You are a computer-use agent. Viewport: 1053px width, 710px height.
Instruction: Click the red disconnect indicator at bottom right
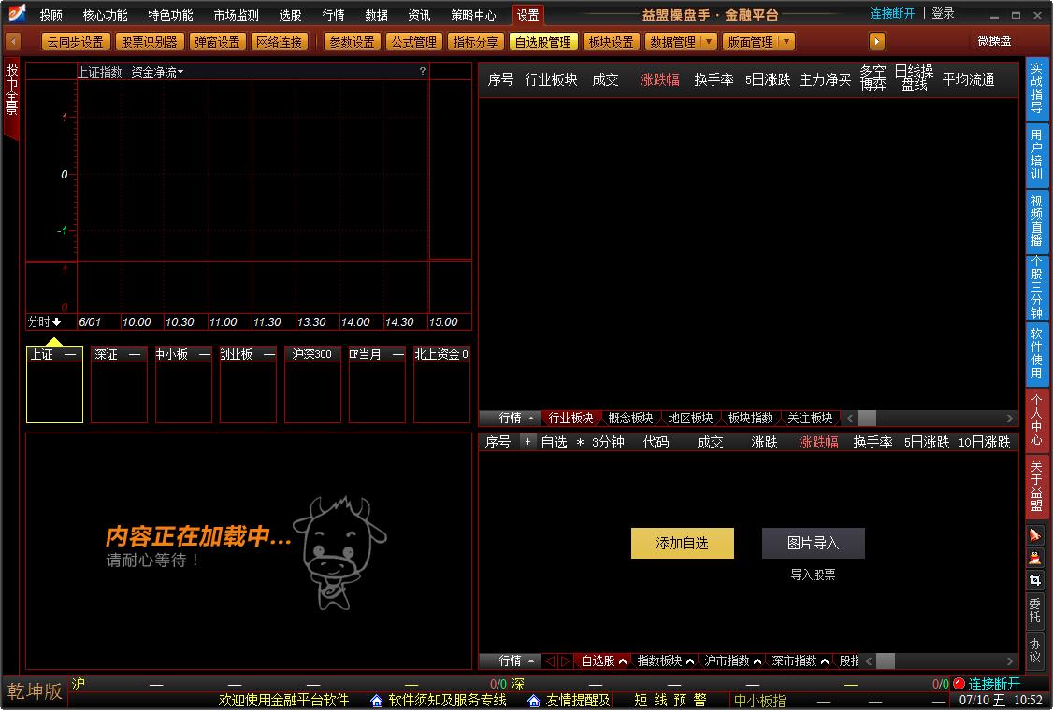click(x=958, y=683)
